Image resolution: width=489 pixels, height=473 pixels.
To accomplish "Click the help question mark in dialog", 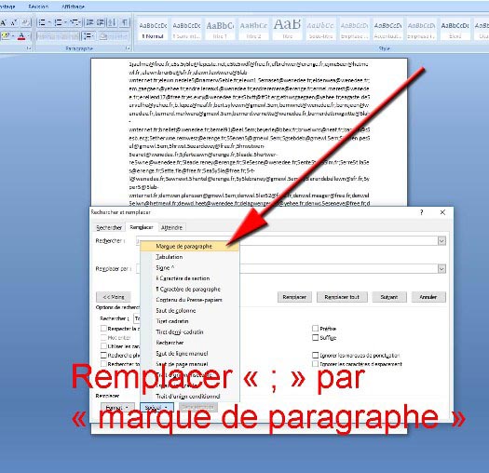I will pos(422,212).
